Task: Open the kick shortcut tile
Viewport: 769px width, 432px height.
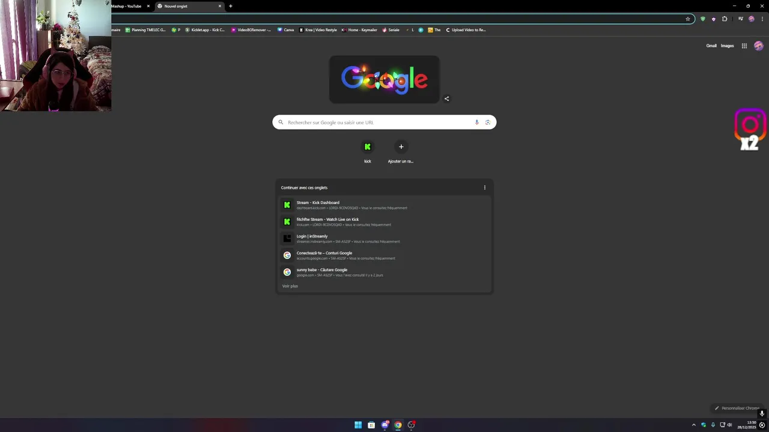Action: (x=368, y=152)
